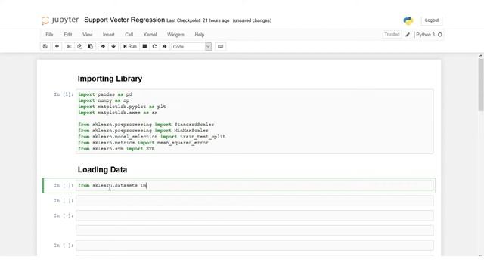Move selected cell down arrow
The height and width of the screenshot is (272, 484).
[x=113, y=47]
